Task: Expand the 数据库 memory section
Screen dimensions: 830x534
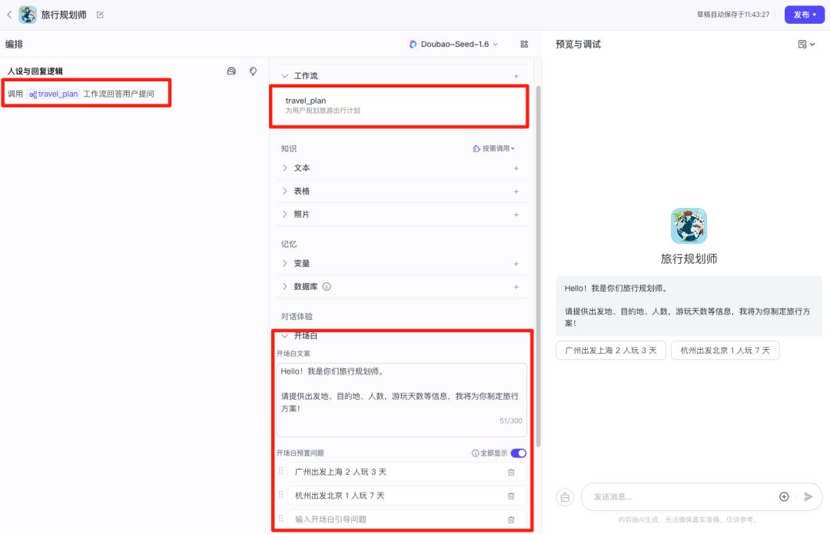Action: coord(284,286)
